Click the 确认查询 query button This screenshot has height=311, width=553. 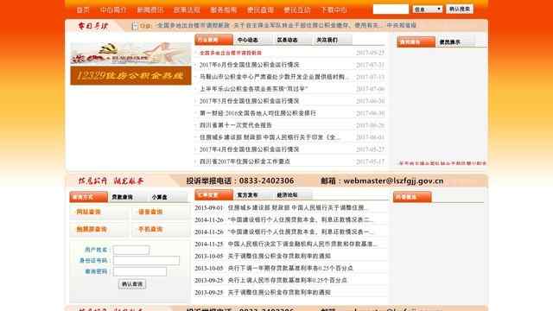(132, 284)
